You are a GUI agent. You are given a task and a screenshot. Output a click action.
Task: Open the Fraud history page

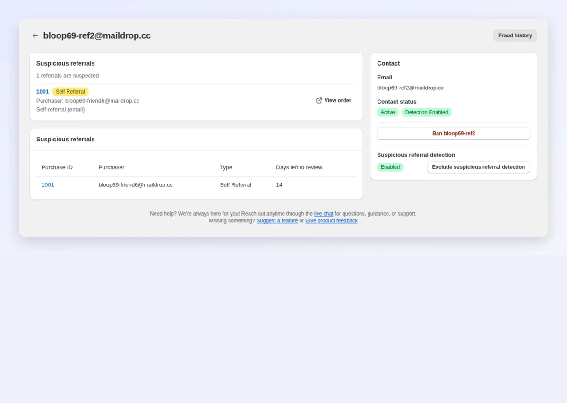pyautogui.click(x=515, y=35)
